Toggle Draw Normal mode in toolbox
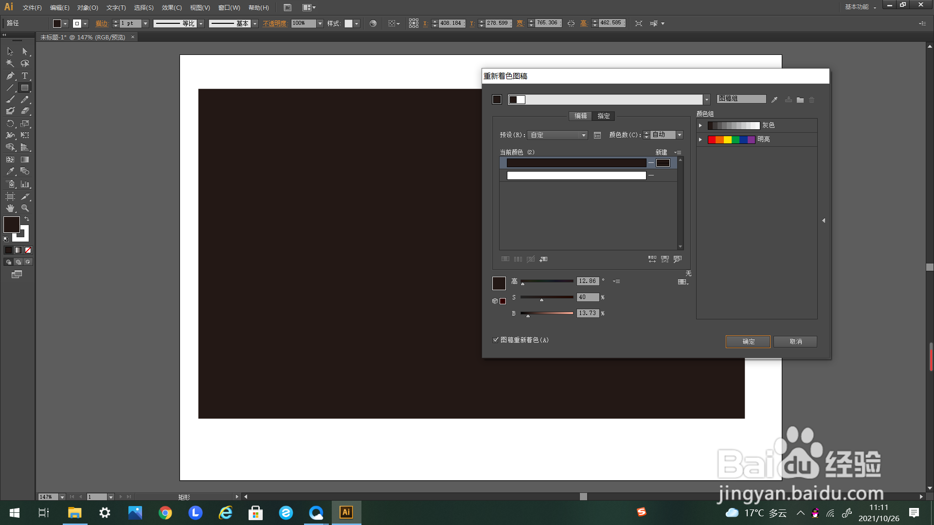Image resolution: width=934 pixels, height=525 pixels. 8,262
